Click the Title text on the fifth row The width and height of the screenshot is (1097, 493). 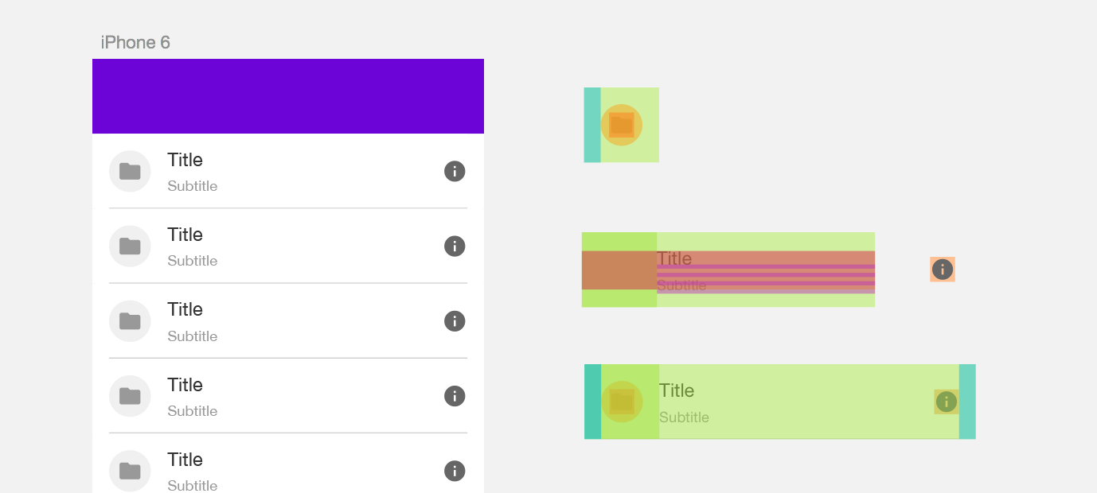click(x=185, y=460)
